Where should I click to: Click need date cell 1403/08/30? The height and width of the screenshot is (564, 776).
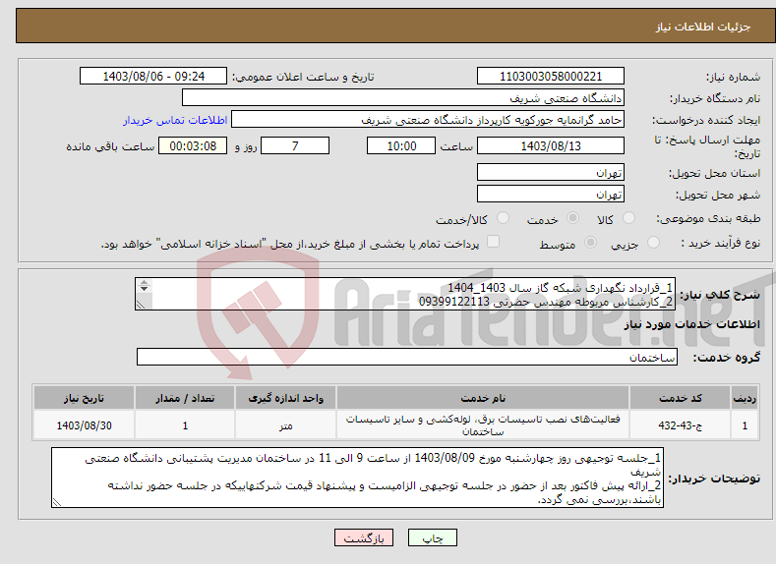[85, 425]
